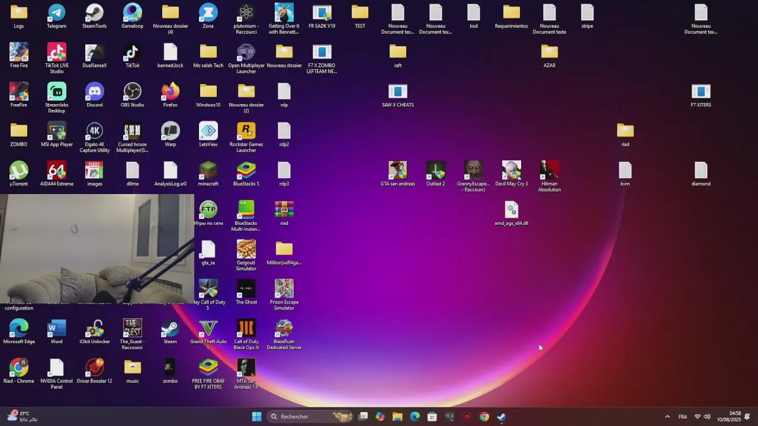Open BlueStacks 5 from the desktop
The image size is (758, 426).
click(x=246, y=174)
